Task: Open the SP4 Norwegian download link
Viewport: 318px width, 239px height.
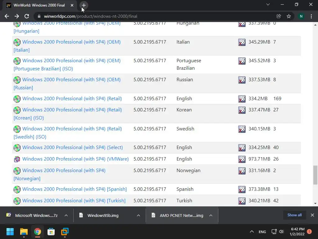Action: click(x=59, y=174)
